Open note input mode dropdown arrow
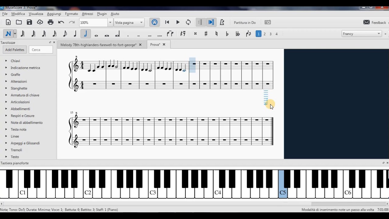This screenshot has height=219, width=389. tap(15, 34)
